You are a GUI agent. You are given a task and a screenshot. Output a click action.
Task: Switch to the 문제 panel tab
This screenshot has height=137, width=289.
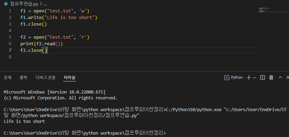tap(8, 78)
